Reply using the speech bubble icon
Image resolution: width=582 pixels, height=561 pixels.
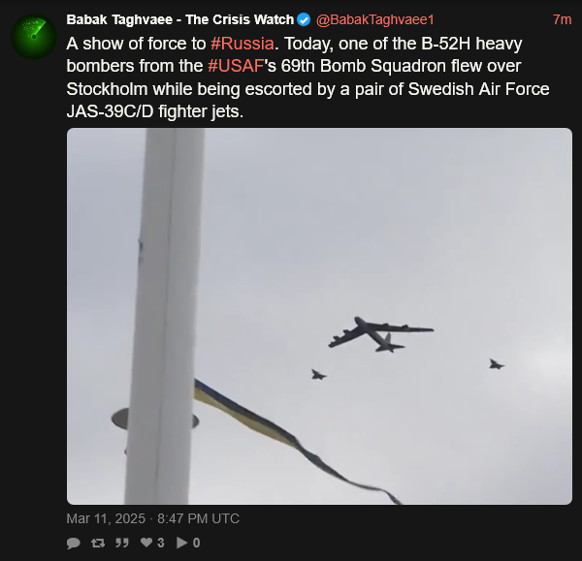(74, 543)
